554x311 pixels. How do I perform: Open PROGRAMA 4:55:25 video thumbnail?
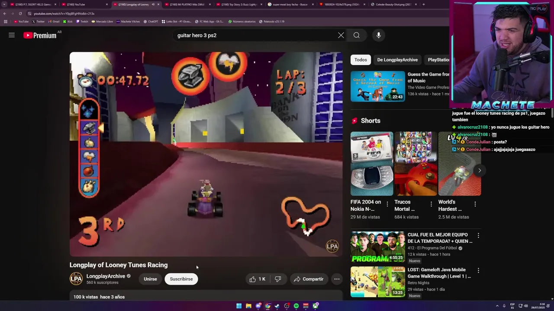pyautogui.click(x=378, y=247)
